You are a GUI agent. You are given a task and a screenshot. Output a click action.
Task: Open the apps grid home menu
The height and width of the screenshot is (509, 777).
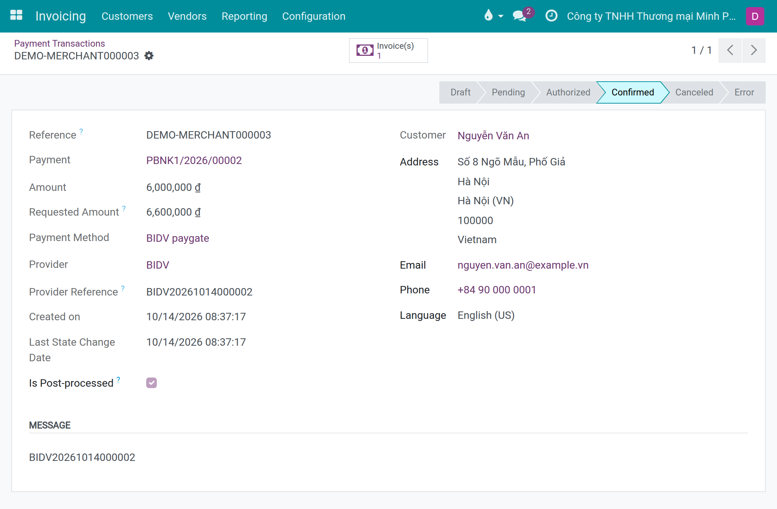pyautogui.click(x=16, y=16)
